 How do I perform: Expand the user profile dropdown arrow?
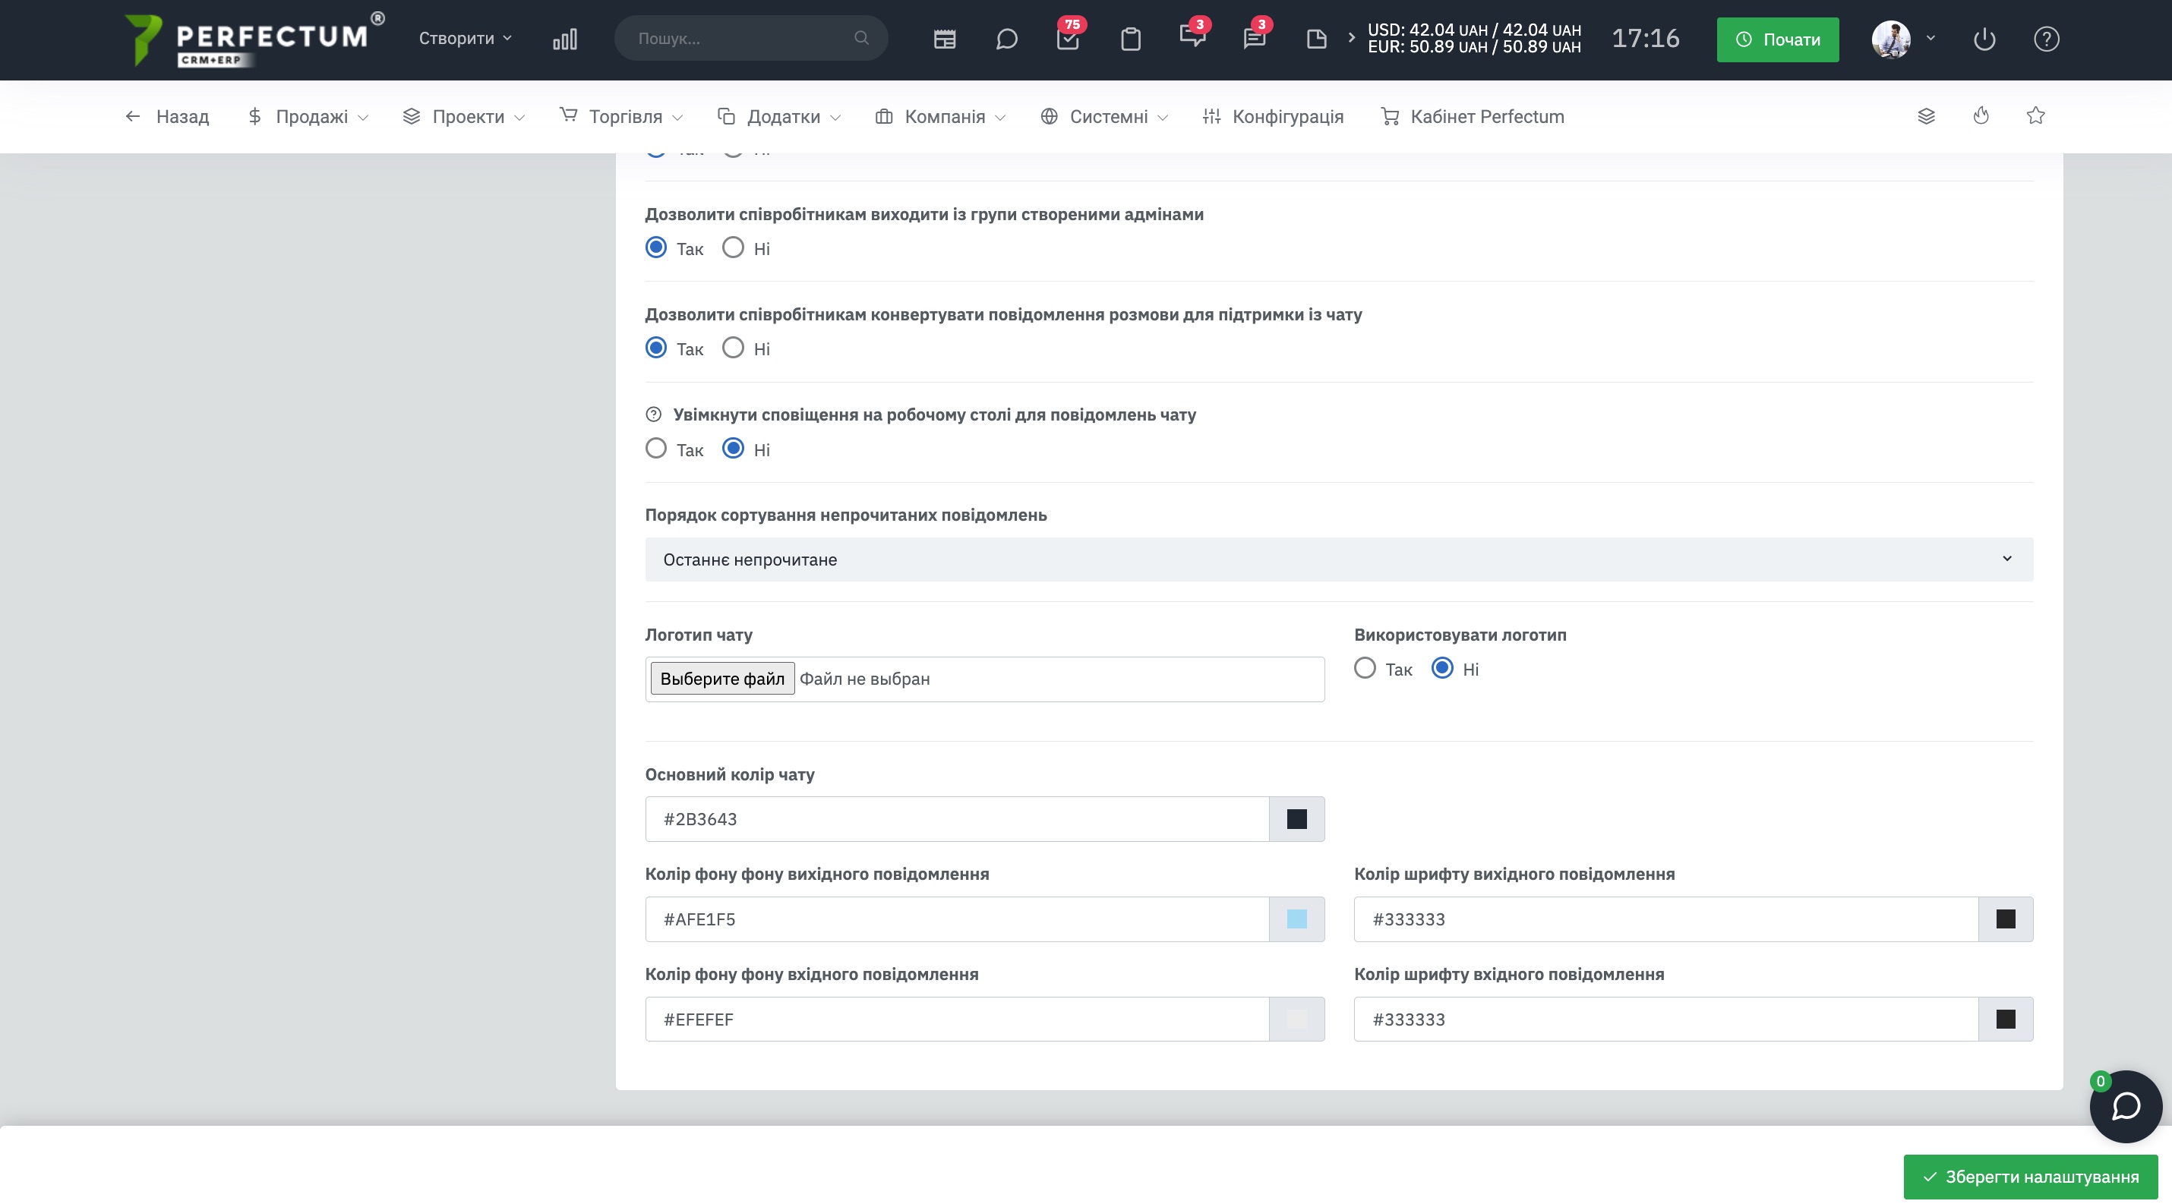coord(1930,38)
